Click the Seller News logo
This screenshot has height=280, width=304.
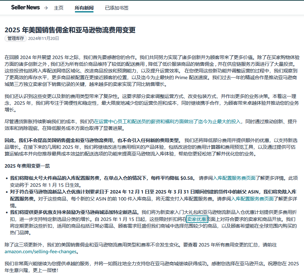tap(26, 7)
